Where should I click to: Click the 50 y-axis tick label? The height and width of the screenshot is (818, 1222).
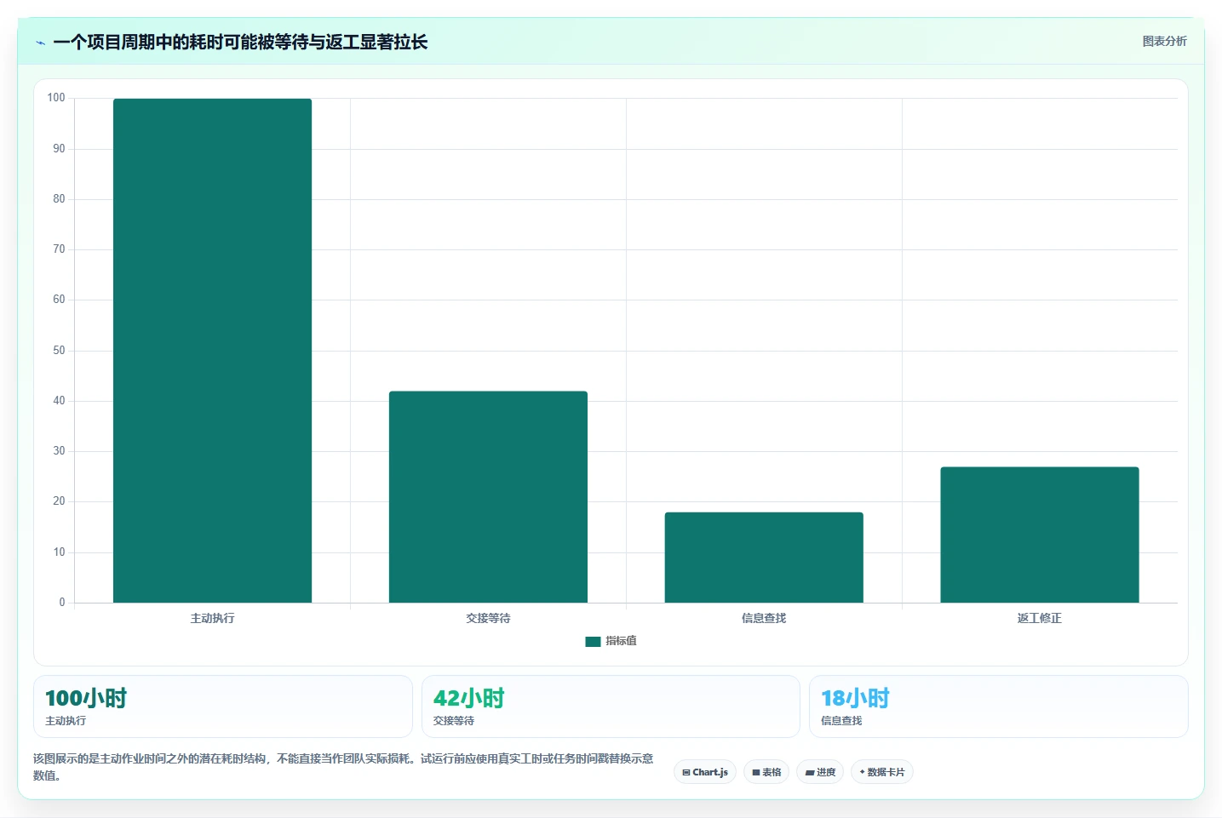coord(59,351)
